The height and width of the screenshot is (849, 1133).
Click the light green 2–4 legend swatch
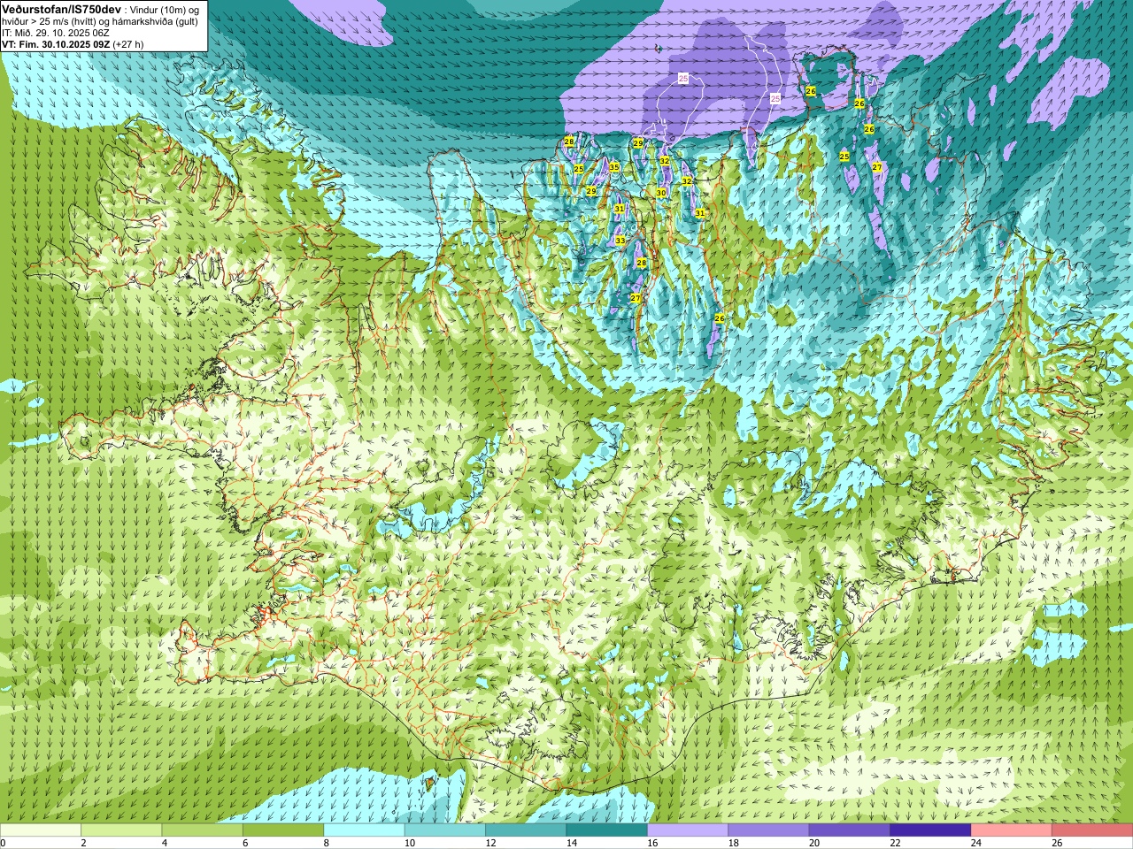(x=121, y=830)
